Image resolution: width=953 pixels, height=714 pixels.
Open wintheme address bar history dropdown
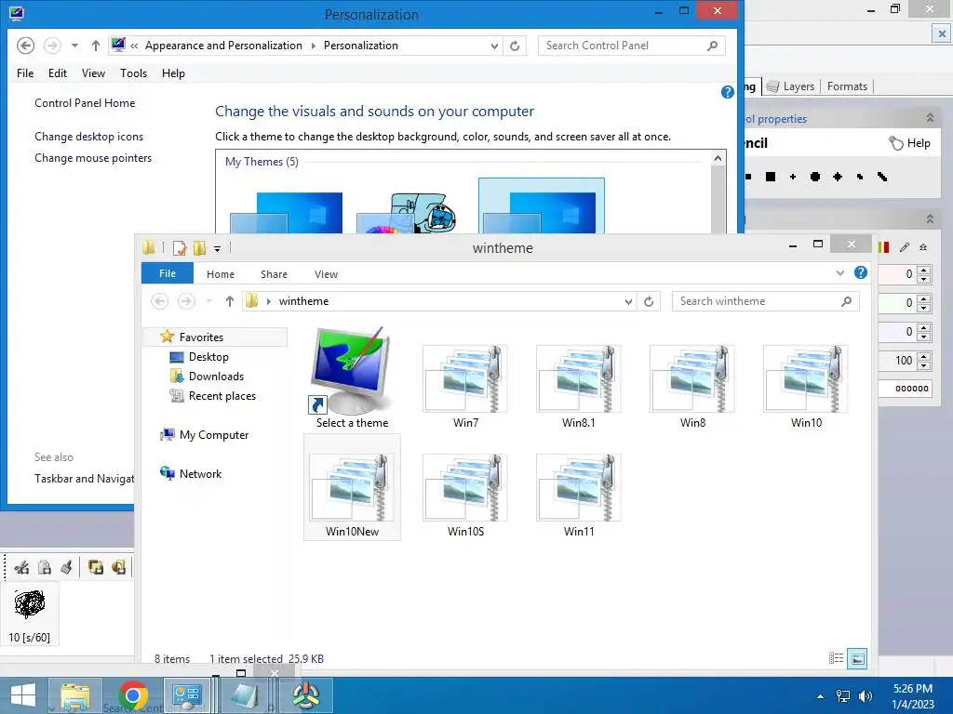tap(628, 301)
